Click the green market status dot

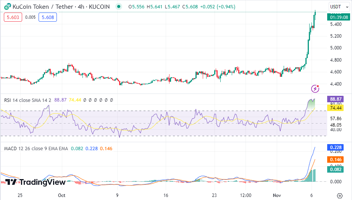(x=118, y=6)
